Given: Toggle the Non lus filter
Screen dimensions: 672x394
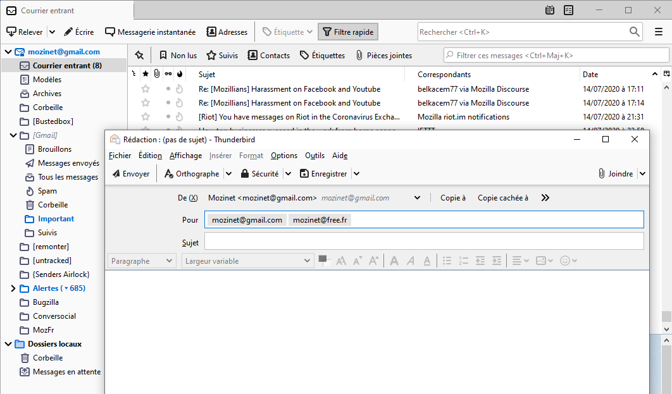Looking at the screenshot, I should [178, 55].
